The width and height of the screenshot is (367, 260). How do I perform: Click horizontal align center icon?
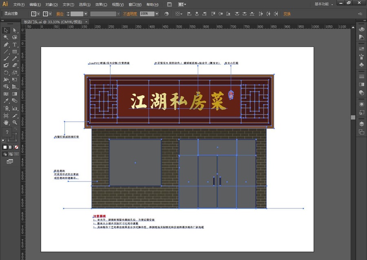coord(197,14)
